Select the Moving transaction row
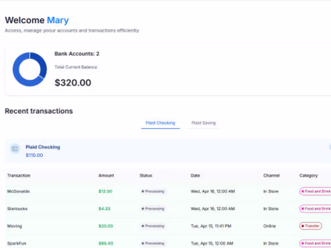The image size is (331, 248). [x=165, y=226]
